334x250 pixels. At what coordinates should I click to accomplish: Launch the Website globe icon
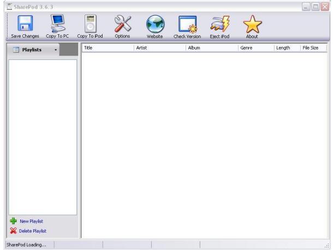(x=155, y=24)
